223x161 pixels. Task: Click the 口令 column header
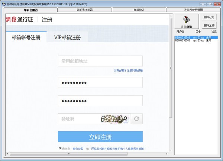click(x=198, y=32)
